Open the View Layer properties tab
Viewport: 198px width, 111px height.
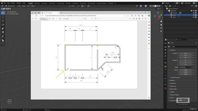tap(166, 53)
